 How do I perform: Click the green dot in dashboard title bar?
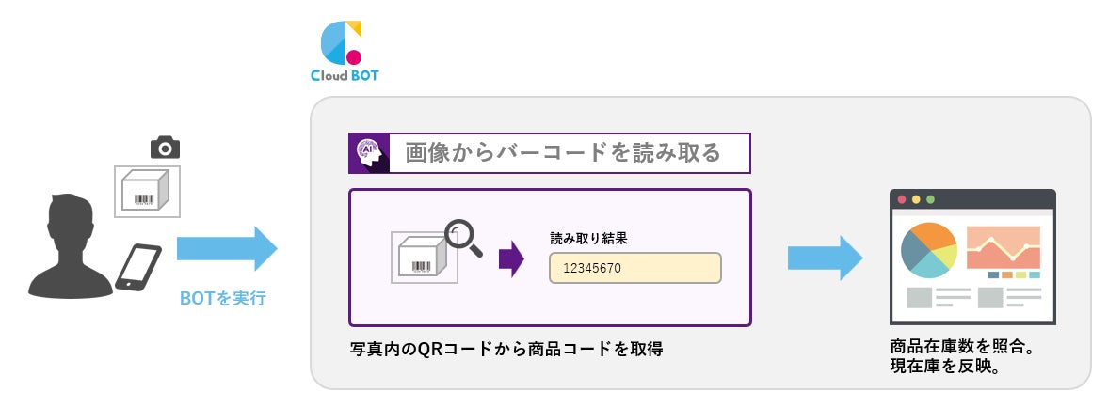coord(931,199)
